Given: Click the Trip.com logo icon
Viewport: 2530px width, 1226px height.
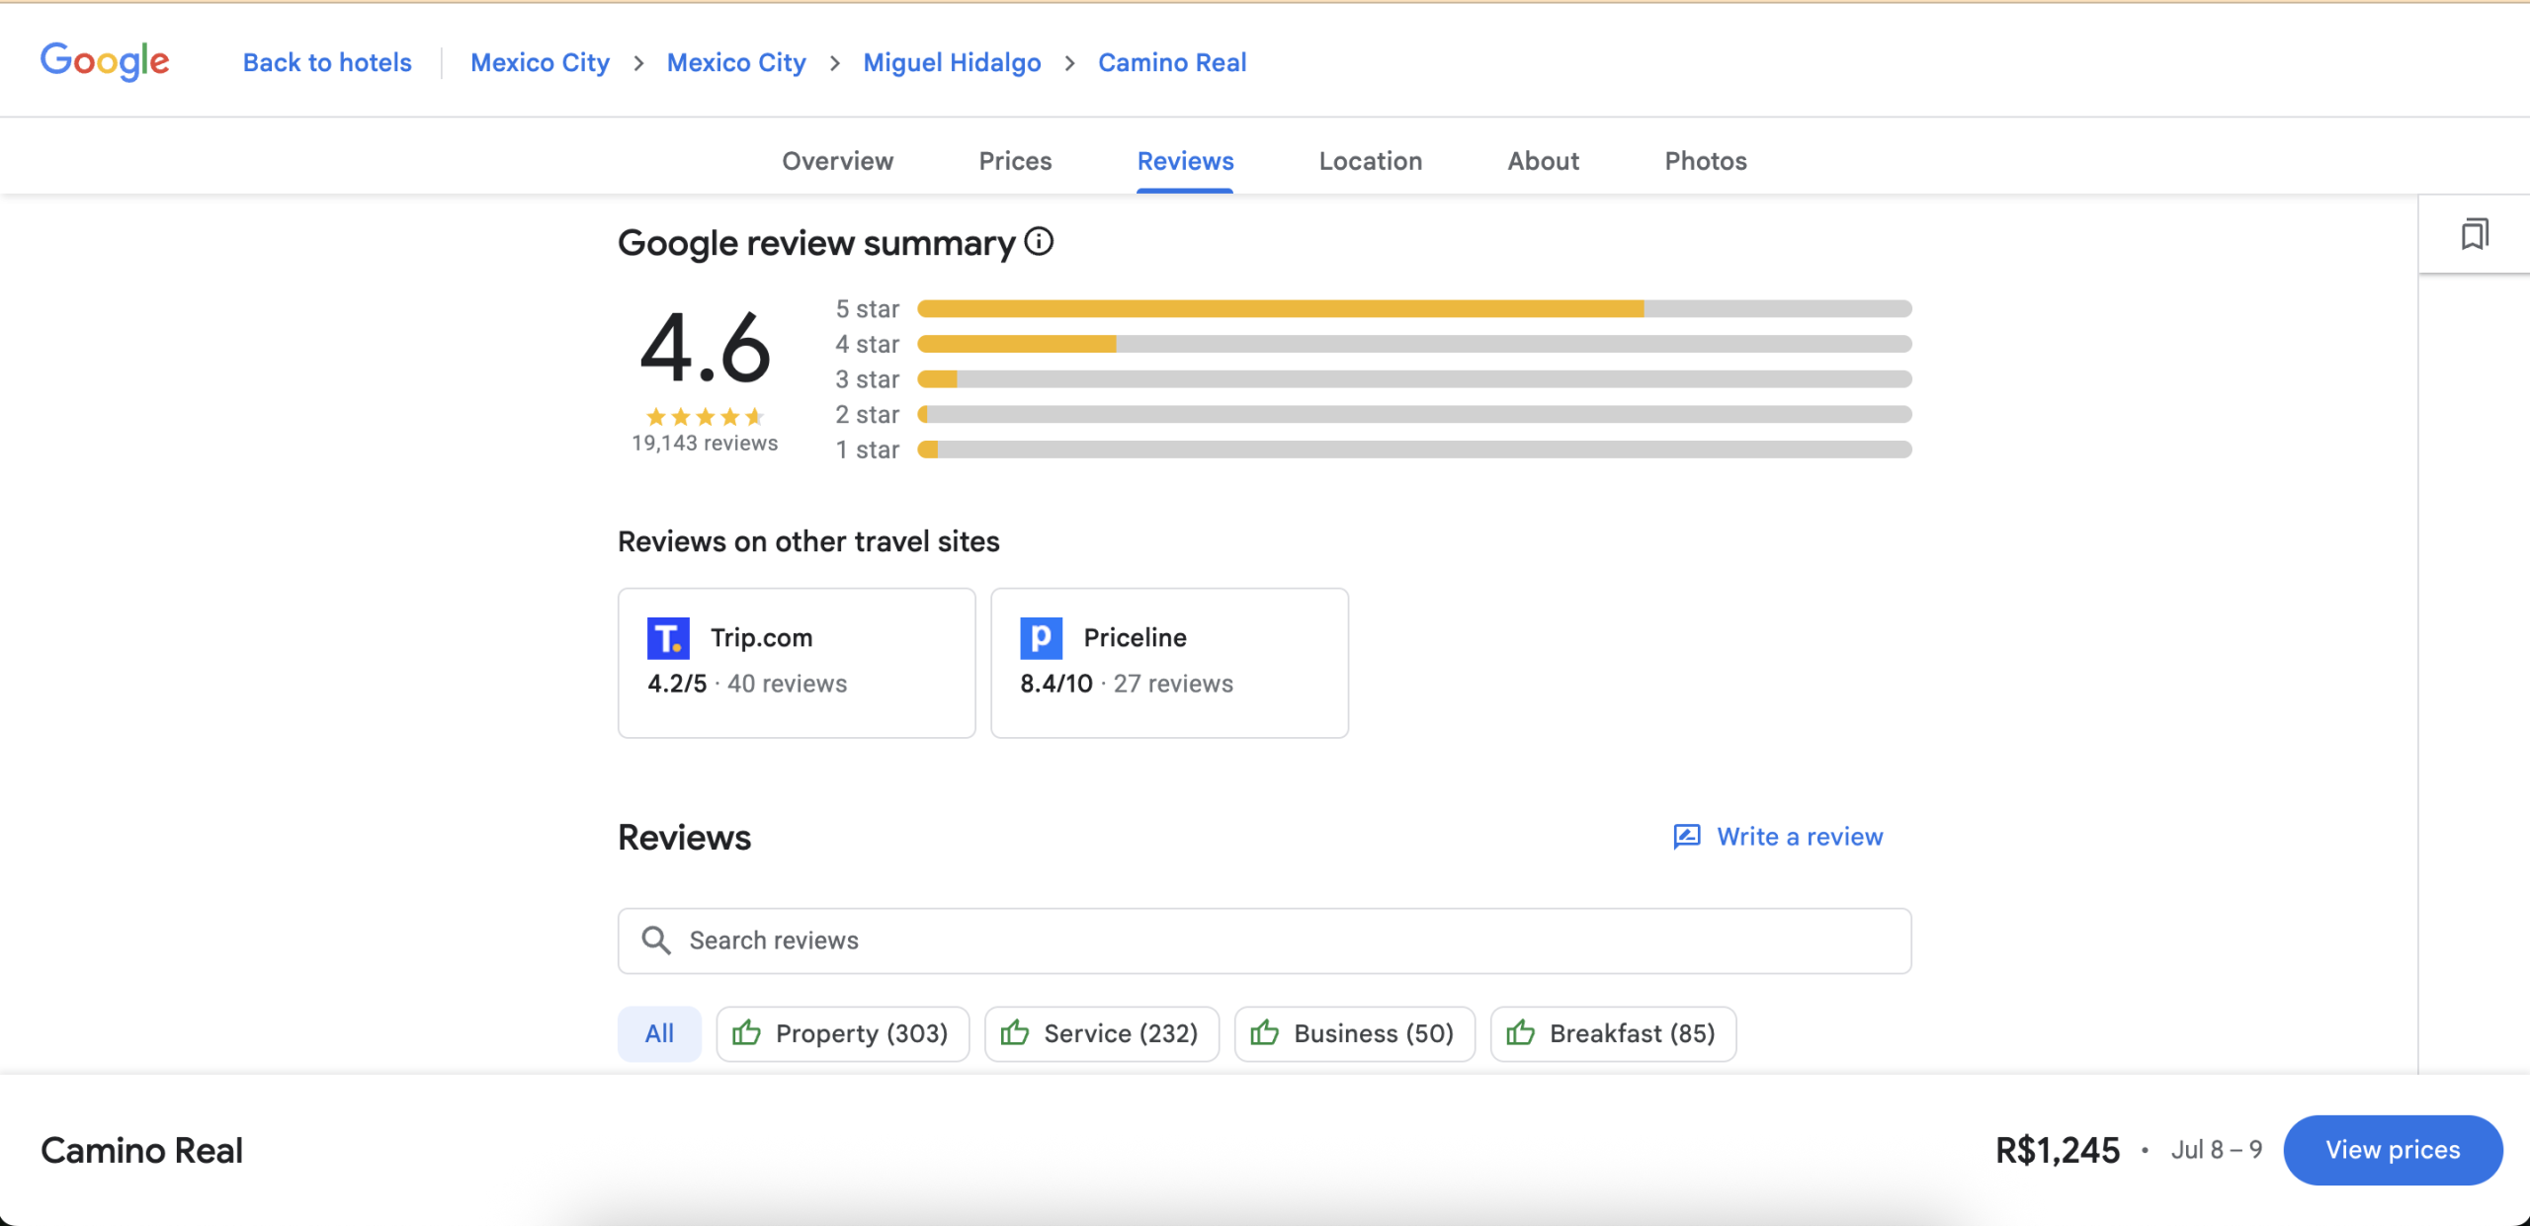Looking at the screenshot, I should pos(668,638).
